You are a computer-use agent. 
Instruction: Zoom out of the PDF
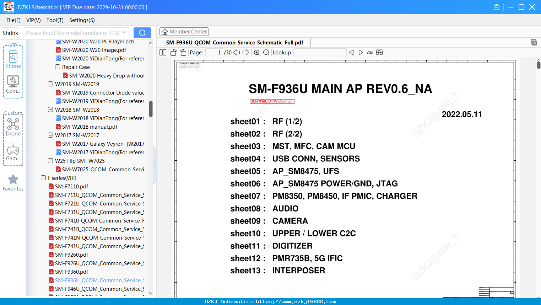coord(266,52)
